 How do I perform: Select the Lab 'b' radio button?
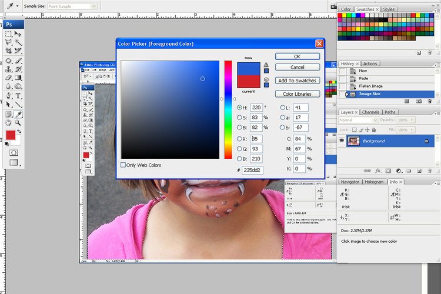point(282,128)
